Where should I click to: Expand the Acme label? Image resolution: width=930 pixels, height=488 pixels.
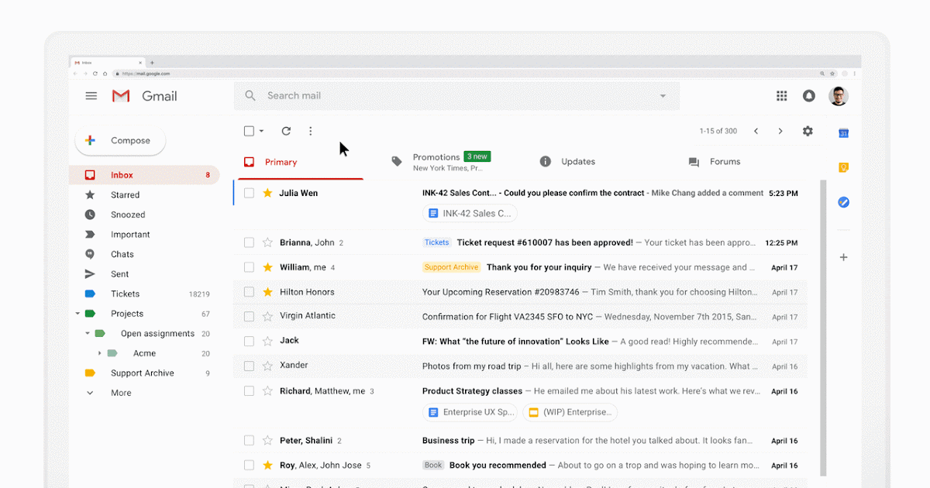tap(99, 353)
